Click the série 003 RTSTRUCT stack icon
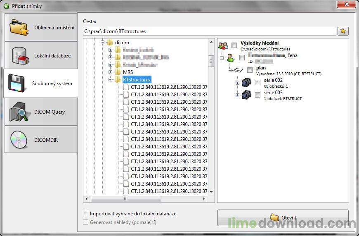This screenshot has width=359, height=236. coord(246,95)
